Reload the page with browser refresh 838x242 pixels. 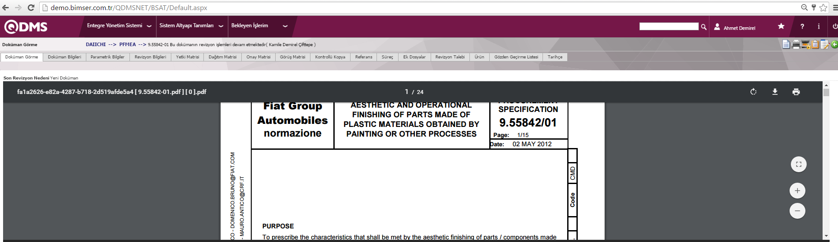[31, 7]
